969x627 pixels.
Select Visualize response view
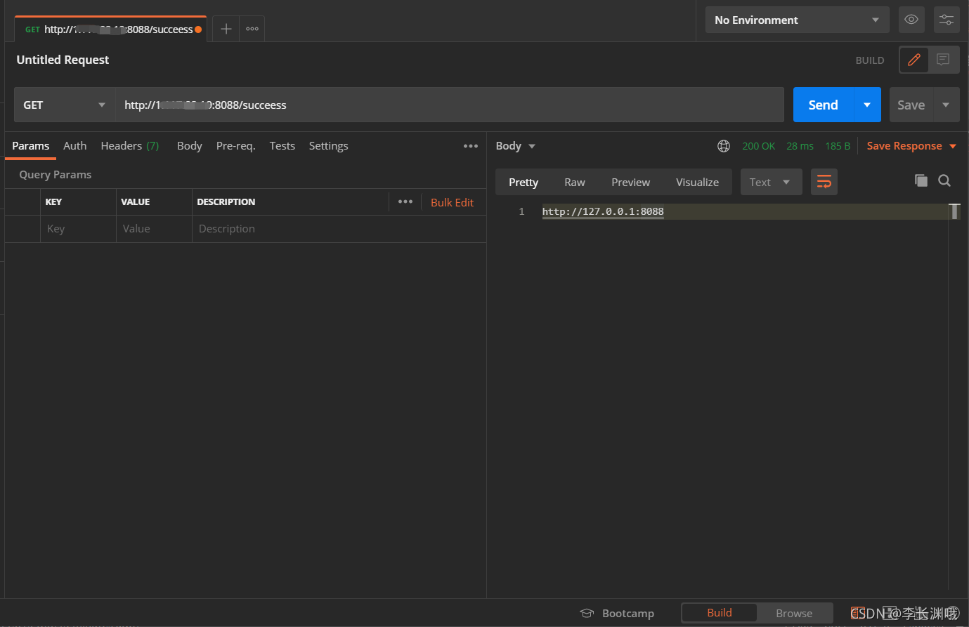click(697, 182)
